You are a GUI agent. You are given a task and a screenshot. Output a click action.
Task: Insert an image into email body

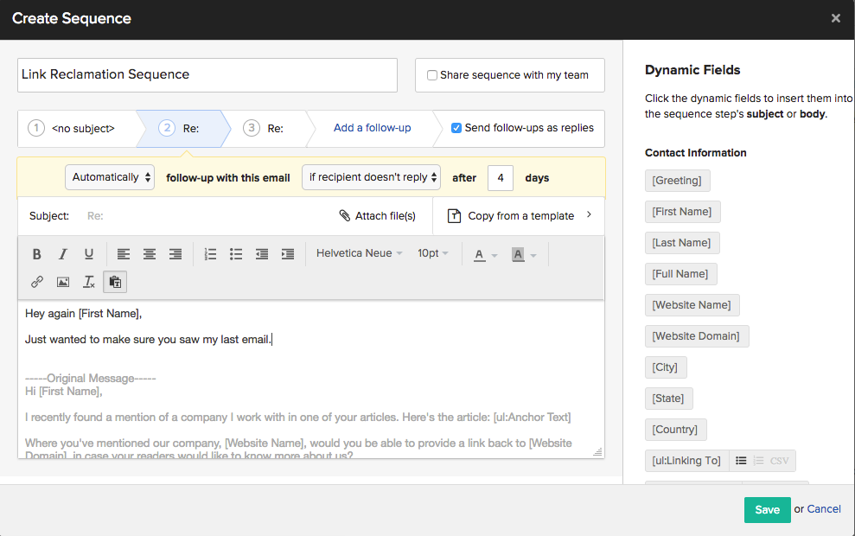63,282
